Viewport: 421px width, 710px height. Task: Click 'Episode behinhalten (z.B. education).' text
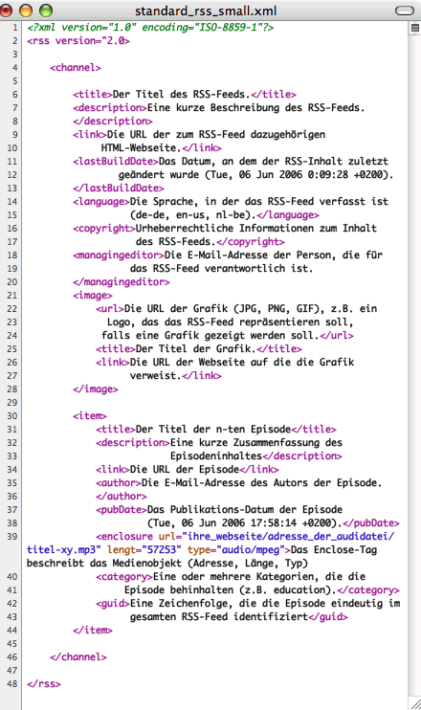231,590
